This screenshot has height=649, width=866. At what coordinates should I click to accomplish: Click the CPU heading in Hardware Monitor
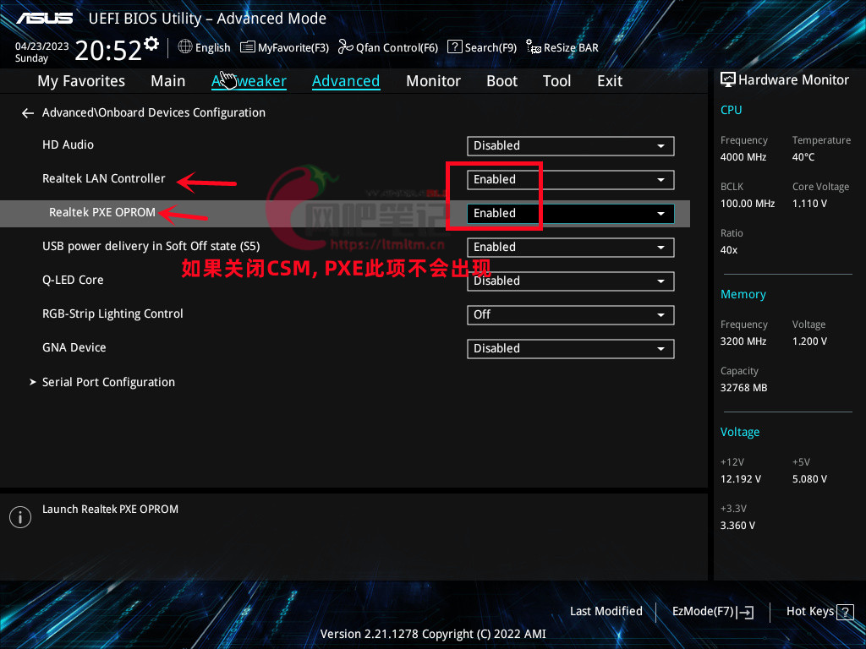point(732,110)
